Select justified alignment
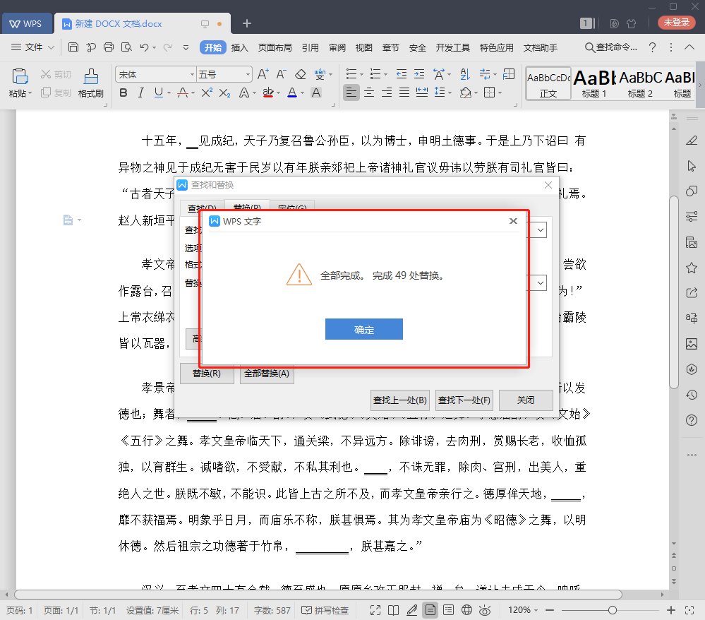705x620 pixels. pos(403,93)
